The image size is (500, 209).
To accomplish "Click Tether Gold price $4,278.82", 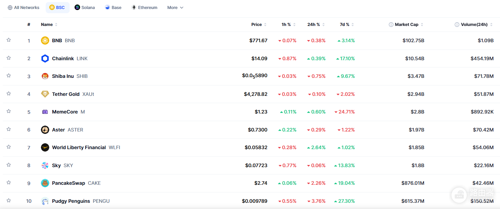I will point(256,94).
